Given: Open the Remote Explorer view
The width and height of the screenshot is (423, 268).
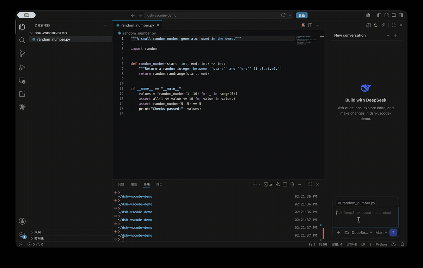Looking at the screenshot, I should click(22, 80).
